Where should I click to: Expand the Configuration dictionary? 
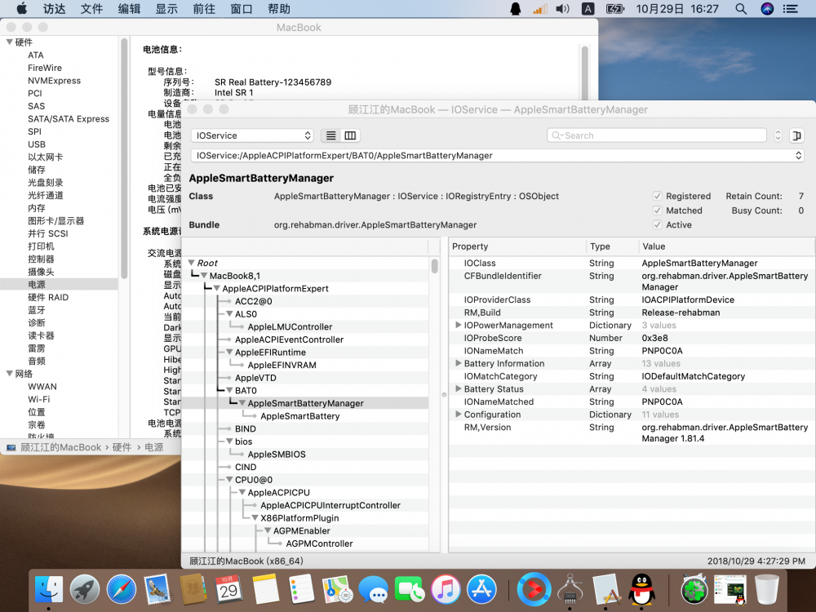(458, 415)
